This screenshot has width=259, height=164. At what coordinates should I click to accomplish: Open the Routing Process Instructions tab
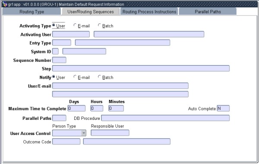[x=149, y=12]
